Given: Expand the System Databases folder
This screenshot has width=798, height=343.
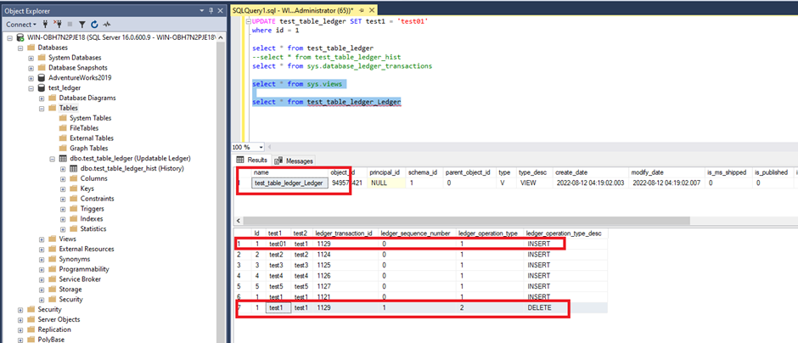Looking at the screenshot, I should 31,57.
